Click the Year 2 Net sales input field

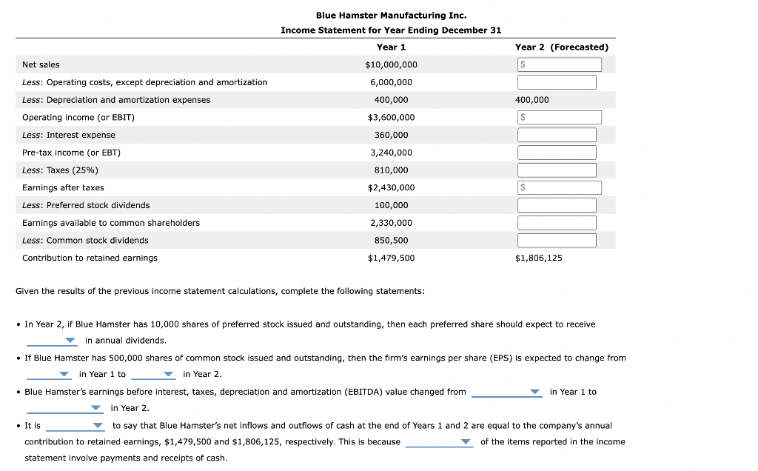click(560, 64)
